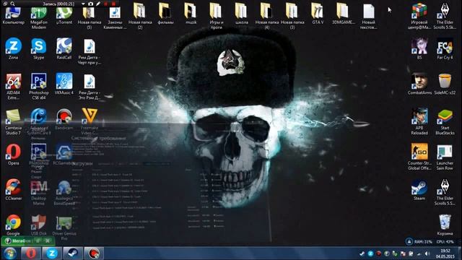Open the Windows Start menu

tap(10, 253)
